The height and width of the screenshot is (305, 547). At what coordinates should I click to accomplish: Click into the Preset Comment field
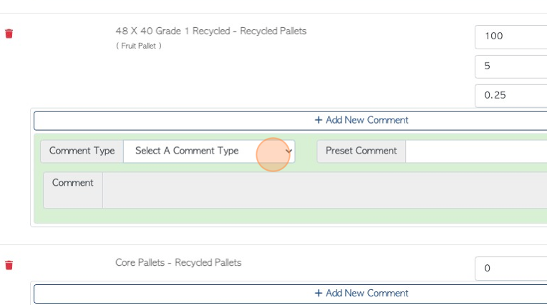(x=476, y=151)
